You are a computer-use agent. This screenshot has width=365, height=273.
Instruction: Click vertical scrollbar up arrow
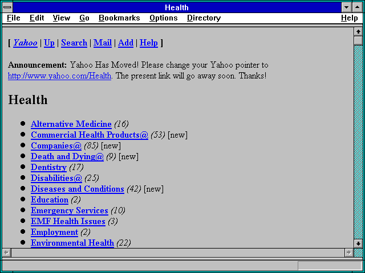(x=358, y=32)
